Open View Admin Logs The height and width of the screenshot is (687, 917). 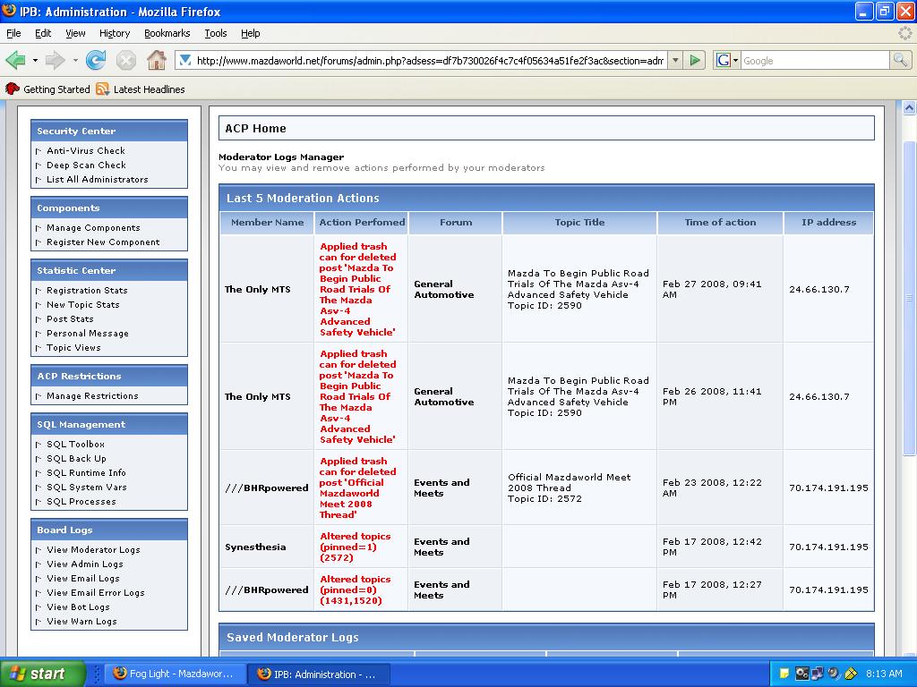coord(85,564)
